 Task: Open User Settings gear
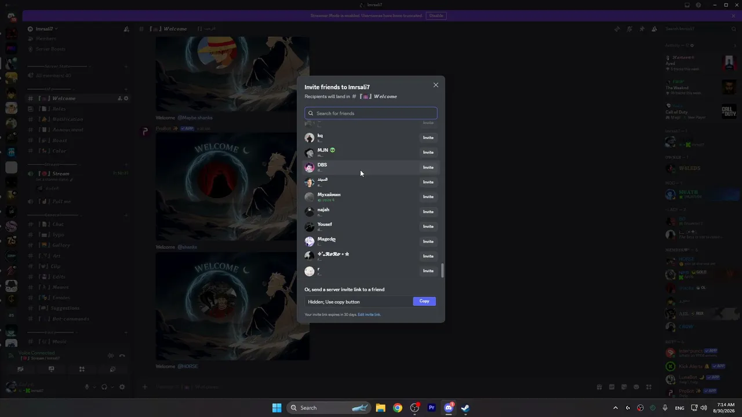coord(122,387)
